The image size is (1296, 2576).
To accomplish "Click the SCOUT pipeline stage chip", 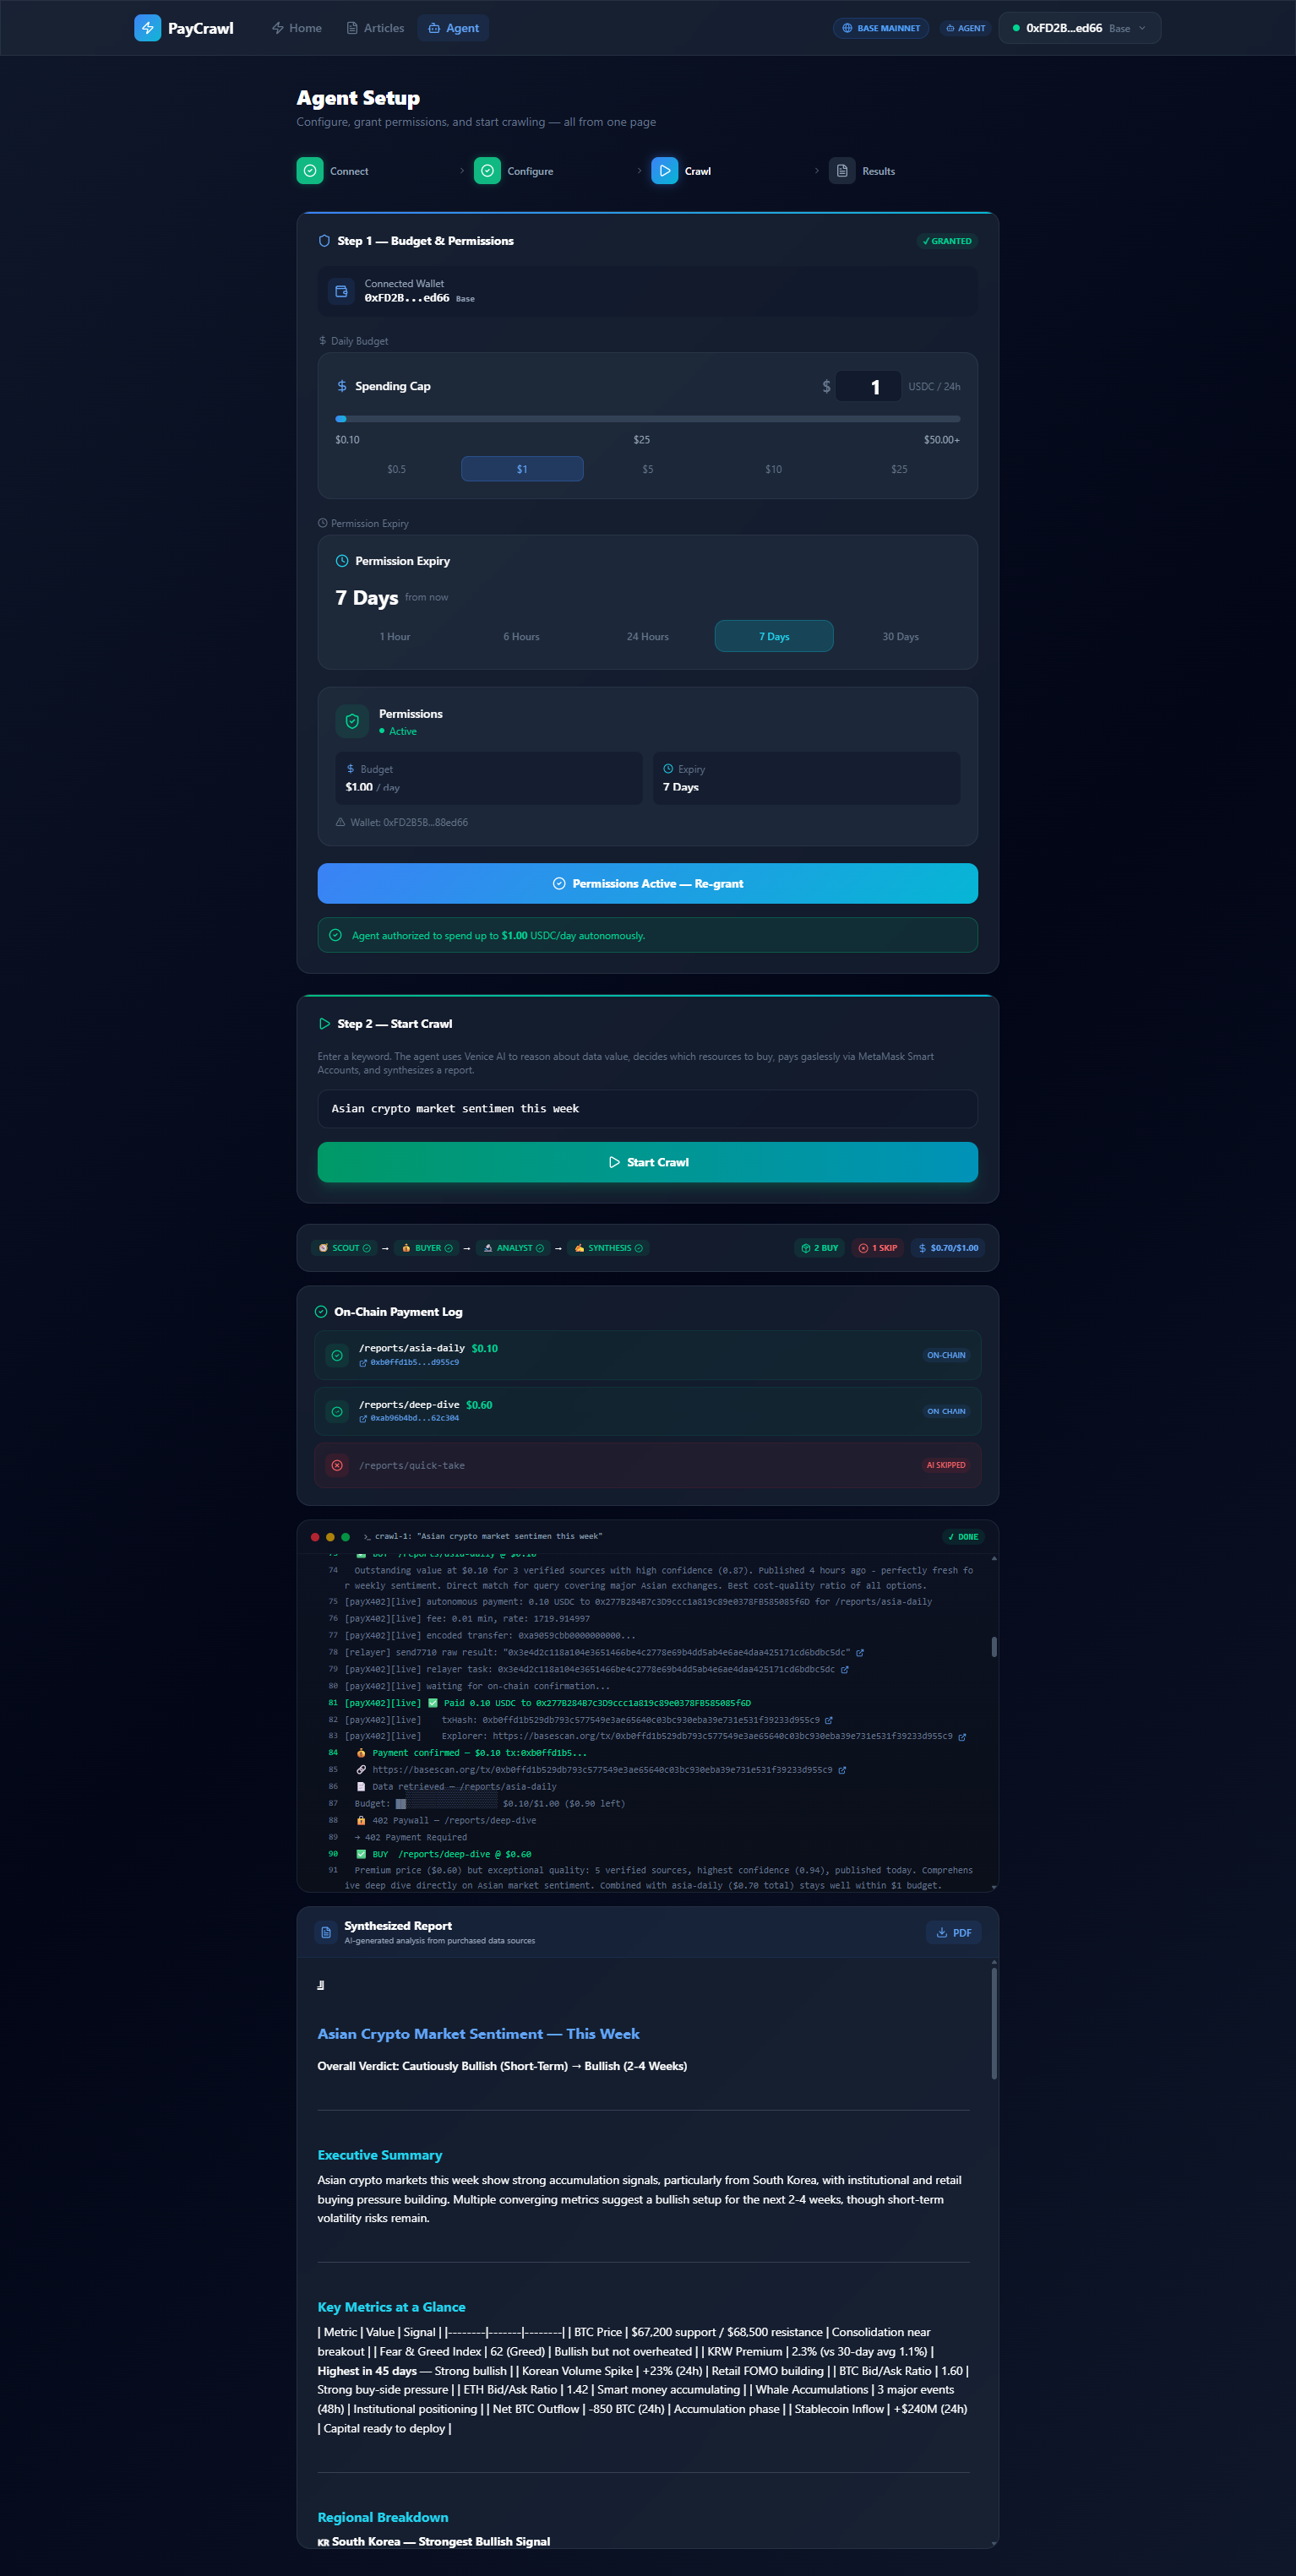I will click(344, 1248).
